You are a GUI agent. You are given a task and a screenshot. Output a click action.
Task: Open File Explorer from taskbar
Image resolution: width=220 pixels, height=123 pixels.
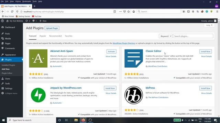(x=76, y=120)
